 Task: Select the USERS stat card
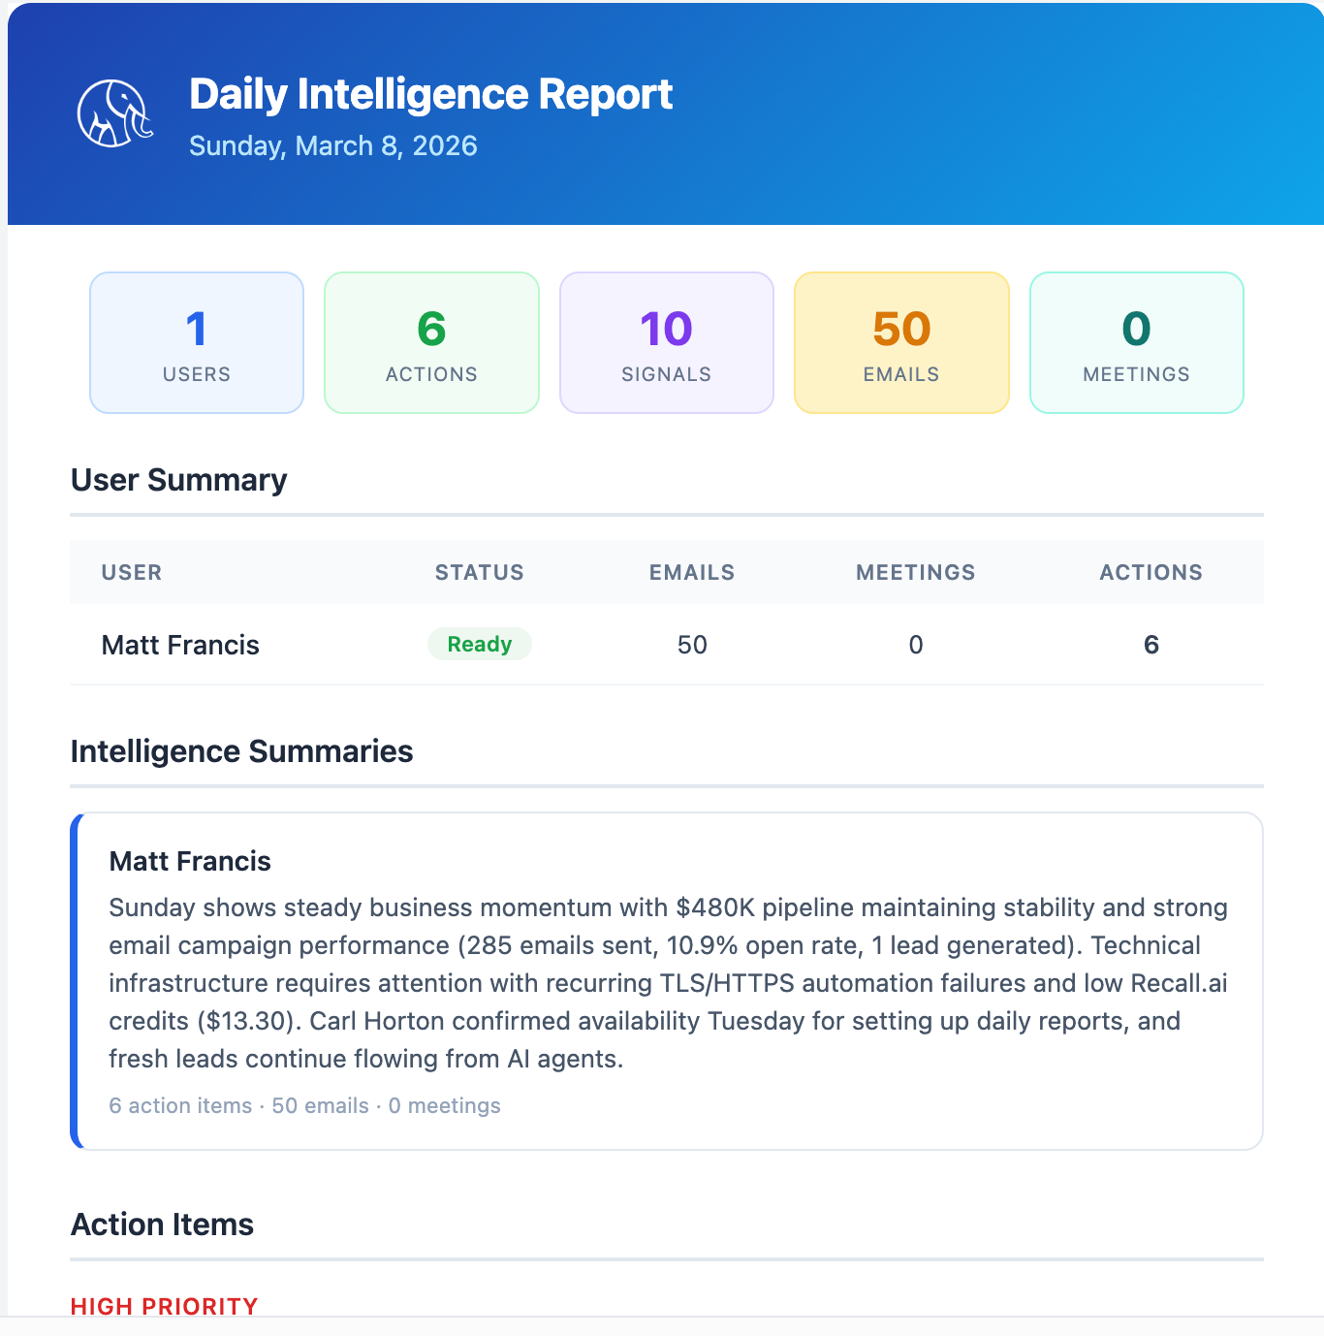coord(196,342)
